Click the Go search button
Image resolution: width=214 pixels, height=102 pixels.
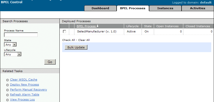pyautogui.click(x=50, y=62)
